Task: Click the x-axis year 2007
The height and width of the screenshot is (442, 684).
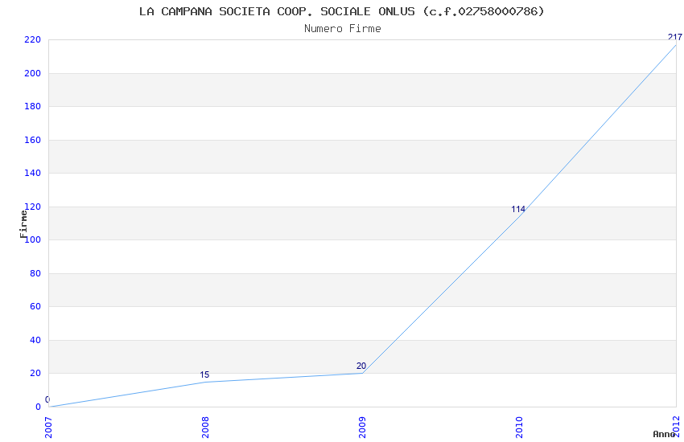Action: pos(48,428)
